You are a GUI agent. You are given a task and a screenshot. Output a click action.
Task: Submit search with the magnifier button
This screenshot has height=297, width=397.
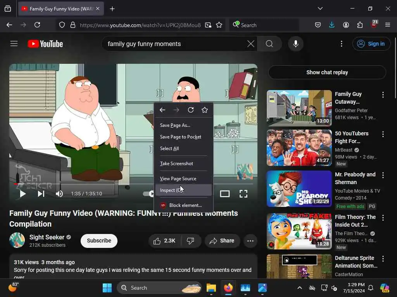pos(269,44)
